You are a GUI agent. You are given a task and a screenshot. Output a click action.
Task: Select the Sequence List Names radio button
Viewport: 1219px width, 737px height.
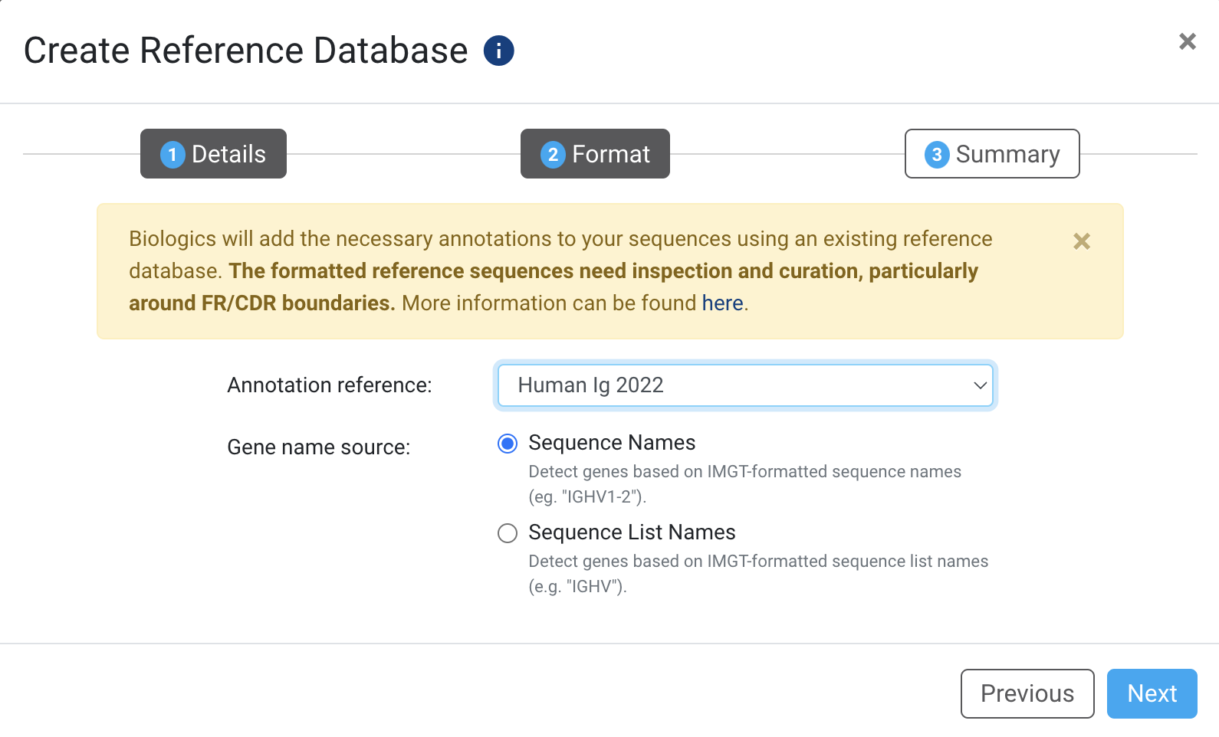[508, 533]
